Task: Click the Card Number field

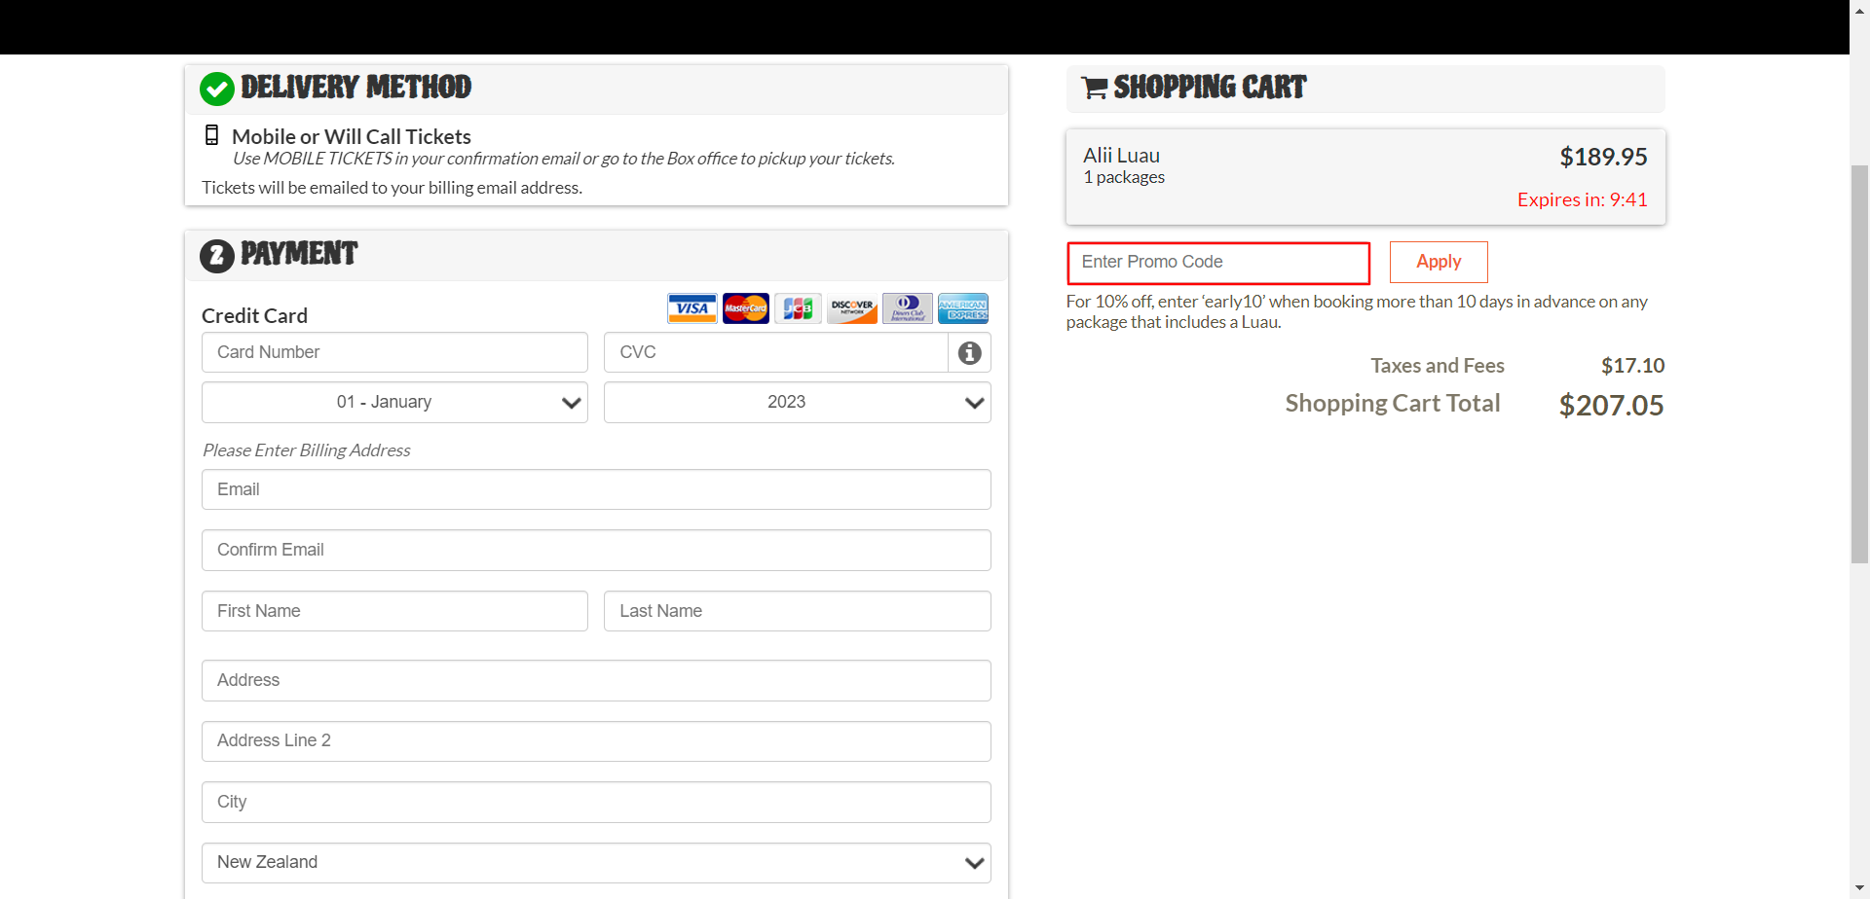Action: [x=394, y=352]
